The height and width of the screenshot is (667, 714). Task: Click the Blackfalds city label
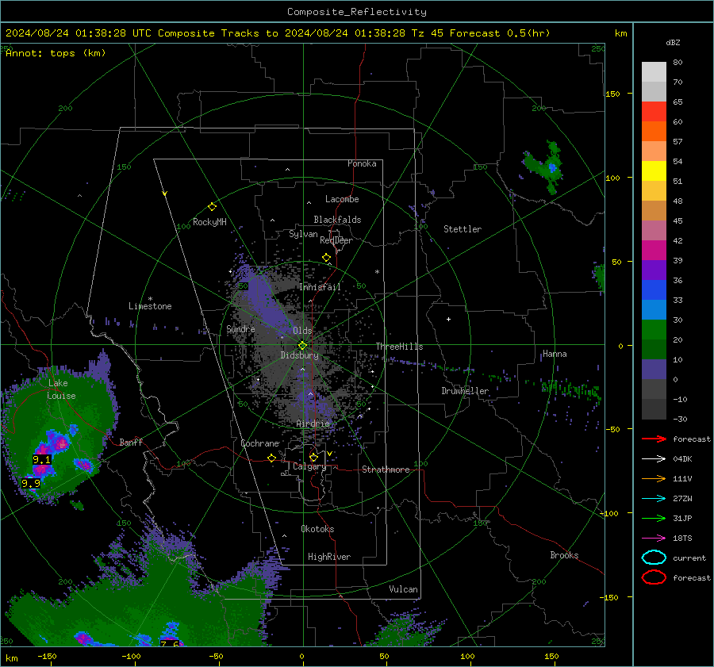click(x=337, y=220)
